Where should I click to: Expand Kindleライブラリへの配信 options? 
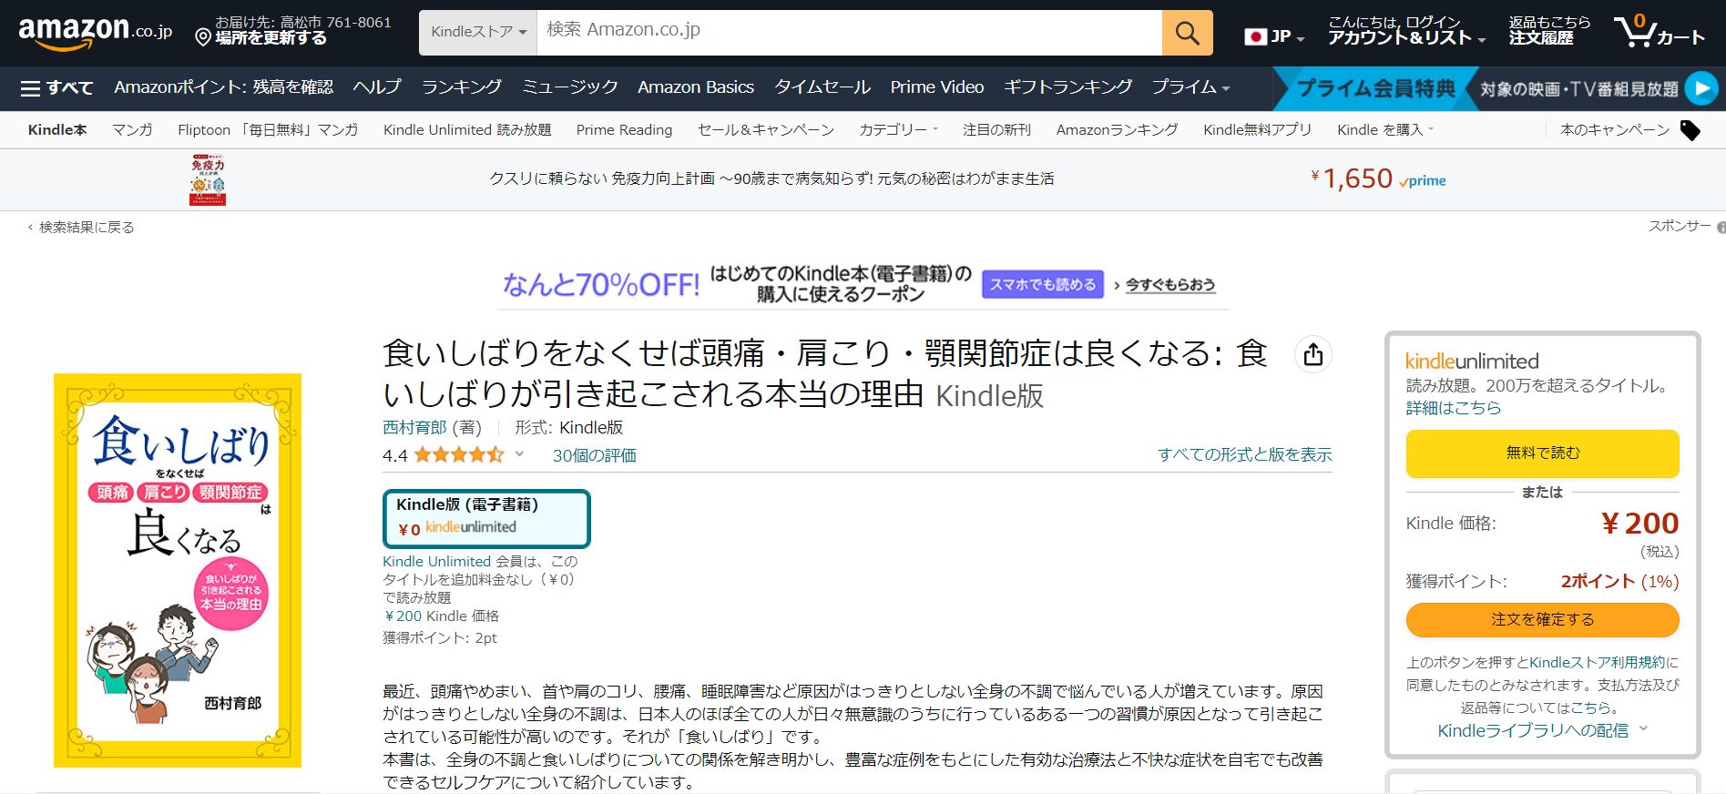1542,730
